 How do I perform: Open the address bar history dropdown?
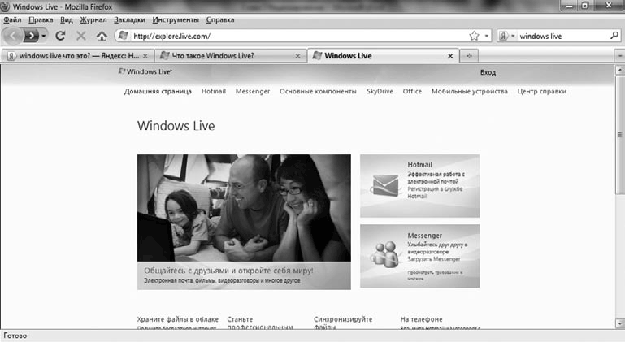click(x=487, y=36)
